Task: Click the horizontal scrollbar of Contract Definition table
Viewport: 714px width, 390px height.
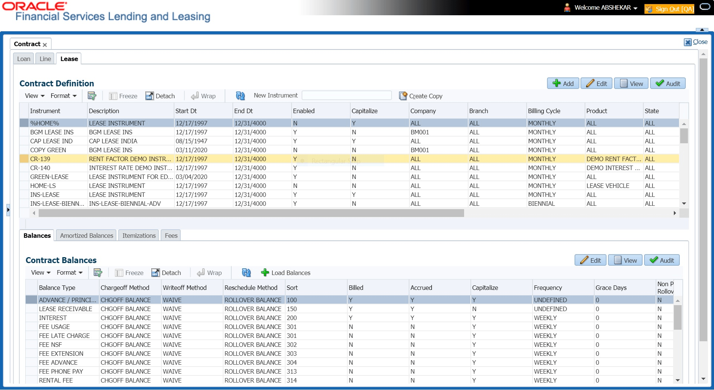Action: pyautogui.click(x=251, y=213)
